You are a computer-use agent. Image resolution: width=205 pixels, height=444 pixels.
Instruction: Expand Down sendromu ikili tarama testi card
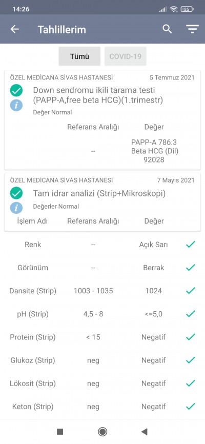tap(102, 120)
